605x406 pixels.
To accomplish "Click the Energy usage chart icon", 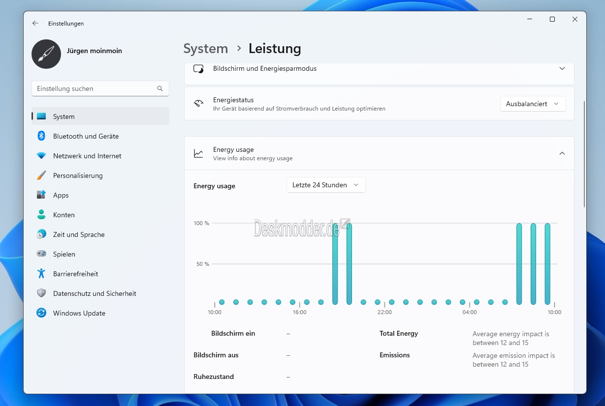I will 198,153.
